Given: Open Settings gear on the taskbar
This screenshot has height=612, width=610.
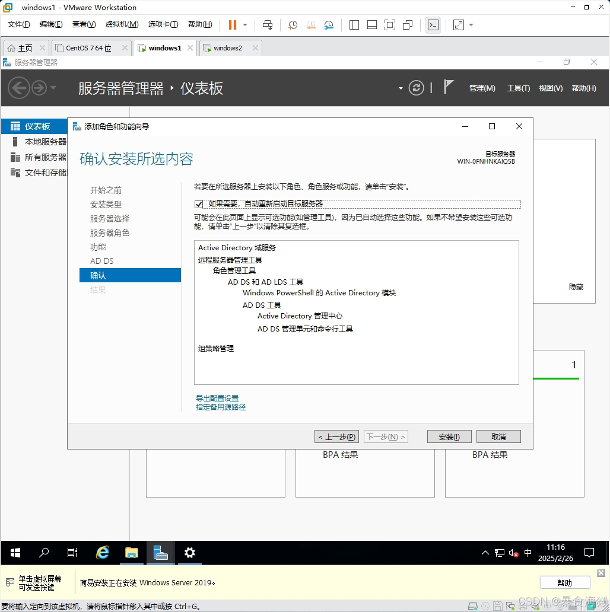Looking at the screenshot, I should click(190, 553).
